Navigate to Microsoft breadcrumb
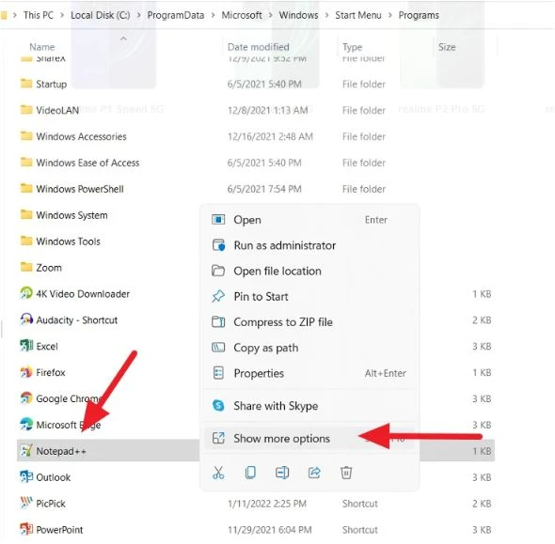The width and height of the screenshot is (555, 544). [242, 15]
